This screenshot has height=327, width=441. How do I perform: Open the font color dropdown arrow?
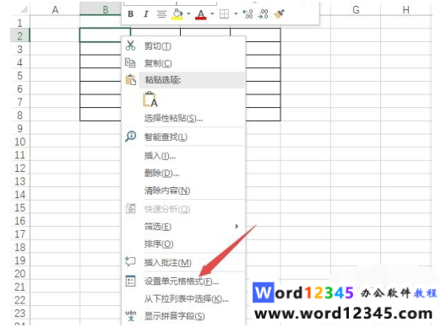pos(212,13)
